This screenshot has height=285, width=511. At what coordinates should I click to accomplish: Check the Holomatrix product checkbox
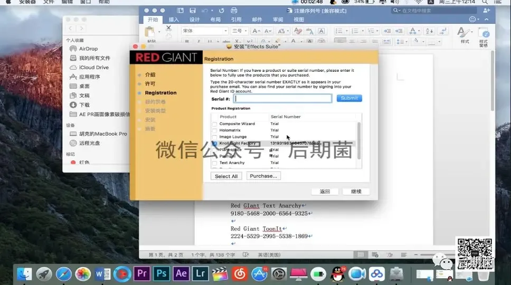point(214,130)
